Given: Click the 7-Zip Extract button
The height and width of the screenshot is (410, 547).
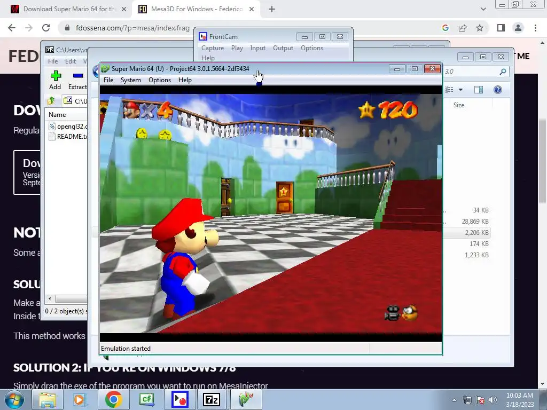Looking at the screenshot, I should [77, 80].
